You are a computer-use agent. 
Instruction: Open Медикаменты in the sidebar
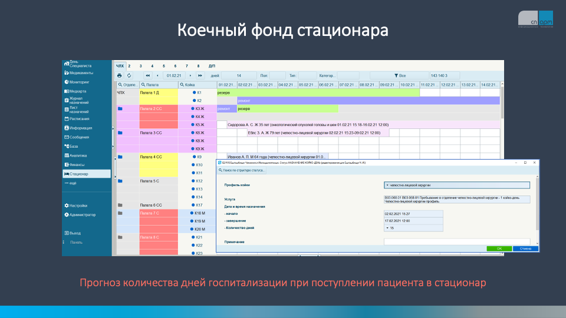click(x=78, y=73)
